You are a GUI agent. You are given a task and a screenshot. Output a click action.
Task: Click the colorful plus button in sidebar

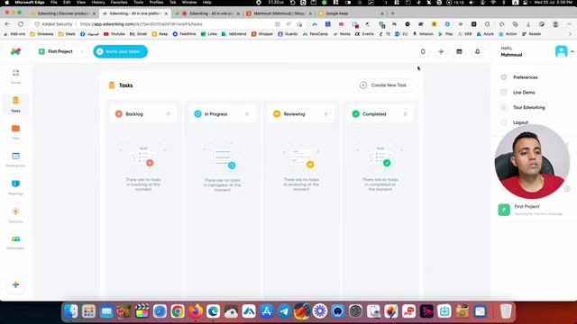(15, 284)
